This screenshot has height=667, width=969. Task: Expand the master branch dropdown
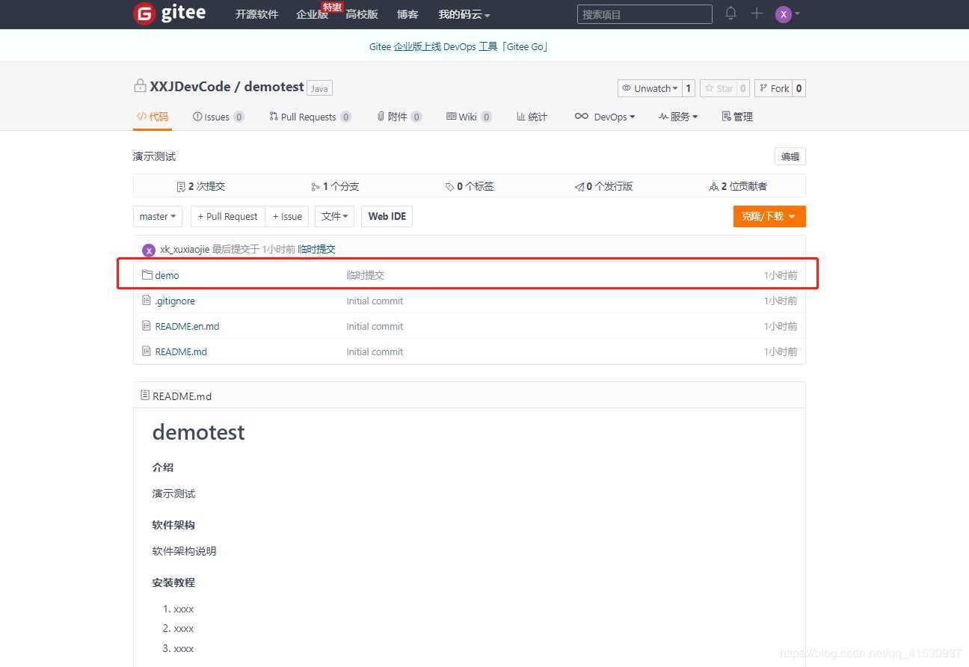pyautogui.click(x=158, y=216)
